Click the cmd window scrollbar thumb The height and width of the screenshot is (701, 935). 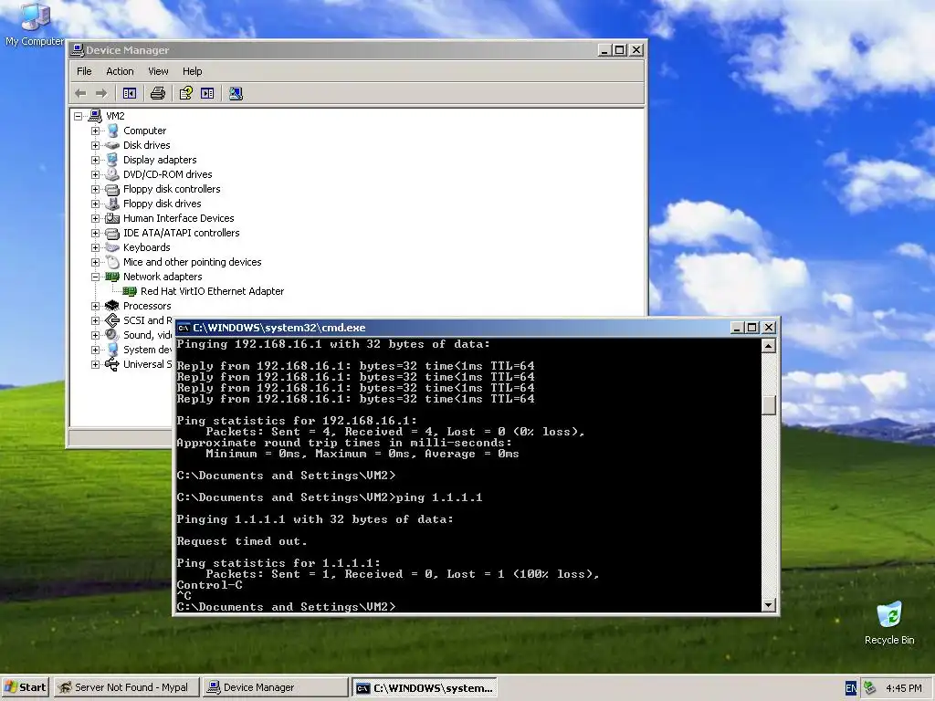click(x=769, y=405)
